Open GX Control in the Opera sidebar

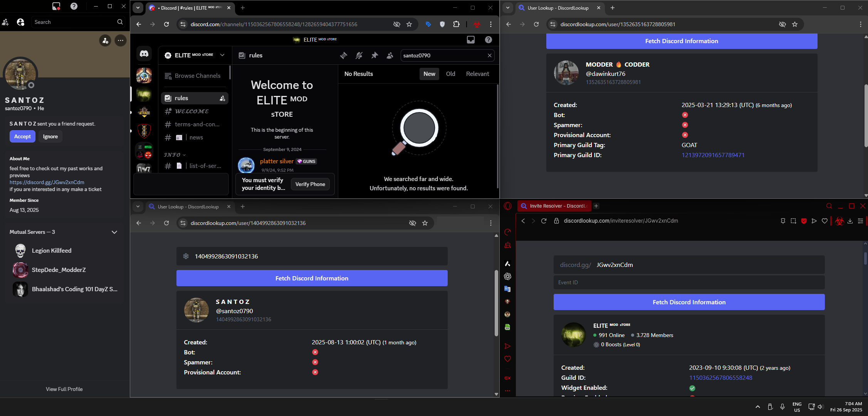(x=507, y=232)
